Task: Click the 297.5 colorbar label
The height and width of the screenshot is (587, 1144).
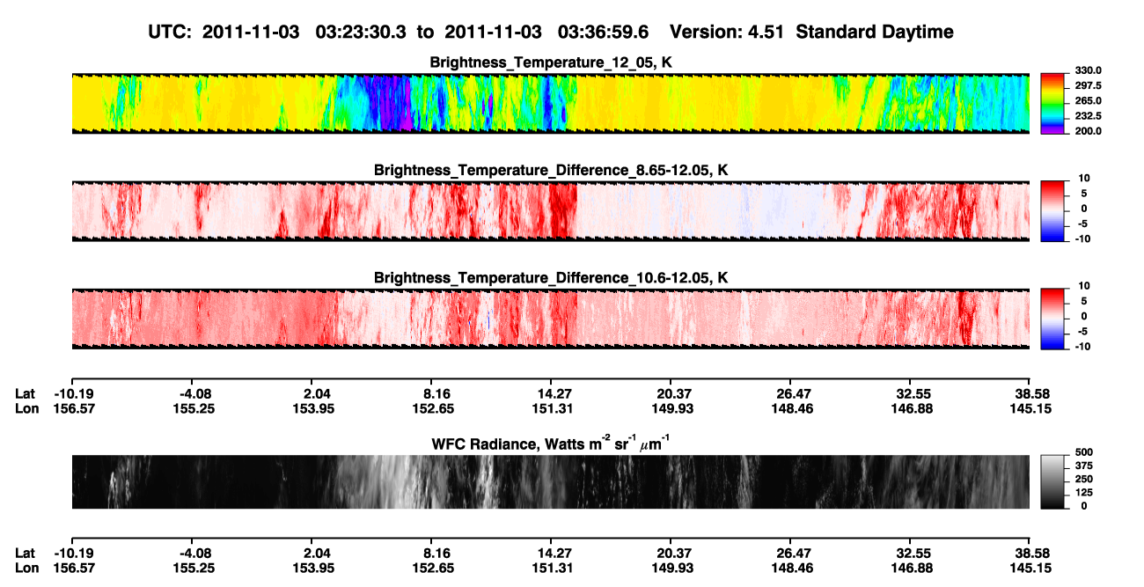Action: 1089,85
